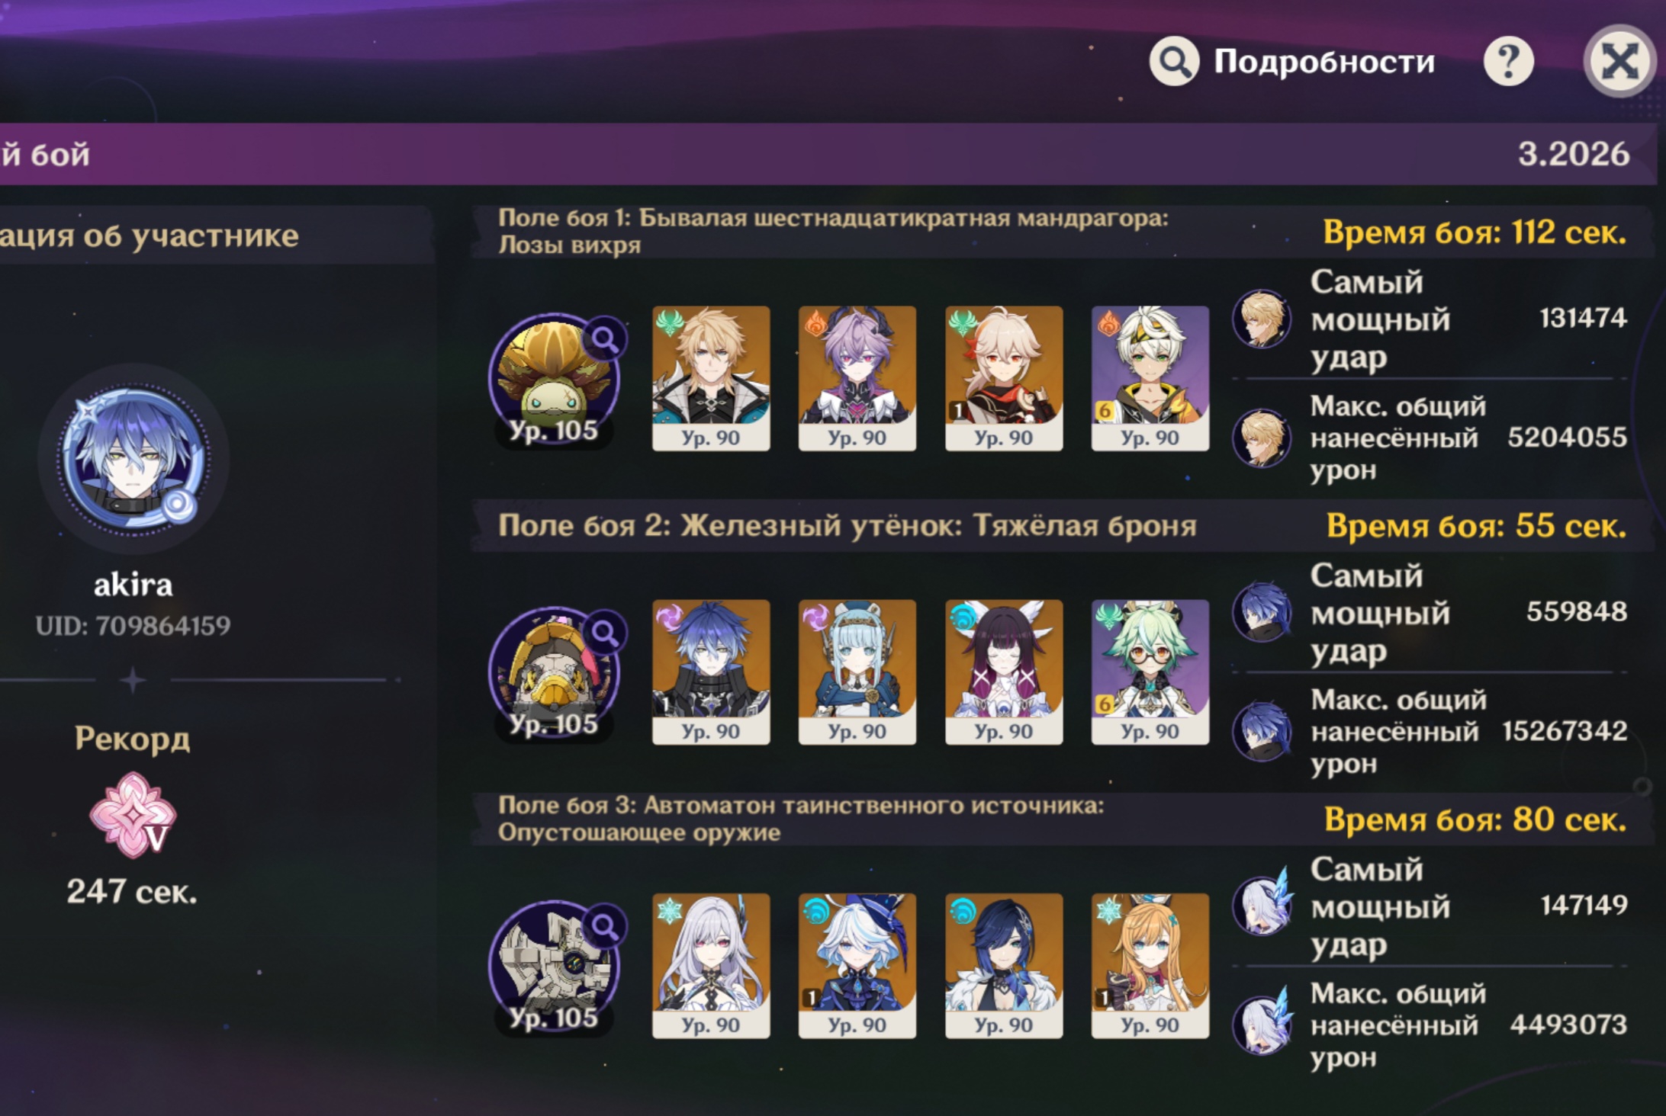Close the battle record window

tap(1619, 61)
